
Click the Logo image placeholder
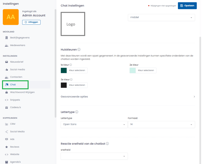coord(73,24)
